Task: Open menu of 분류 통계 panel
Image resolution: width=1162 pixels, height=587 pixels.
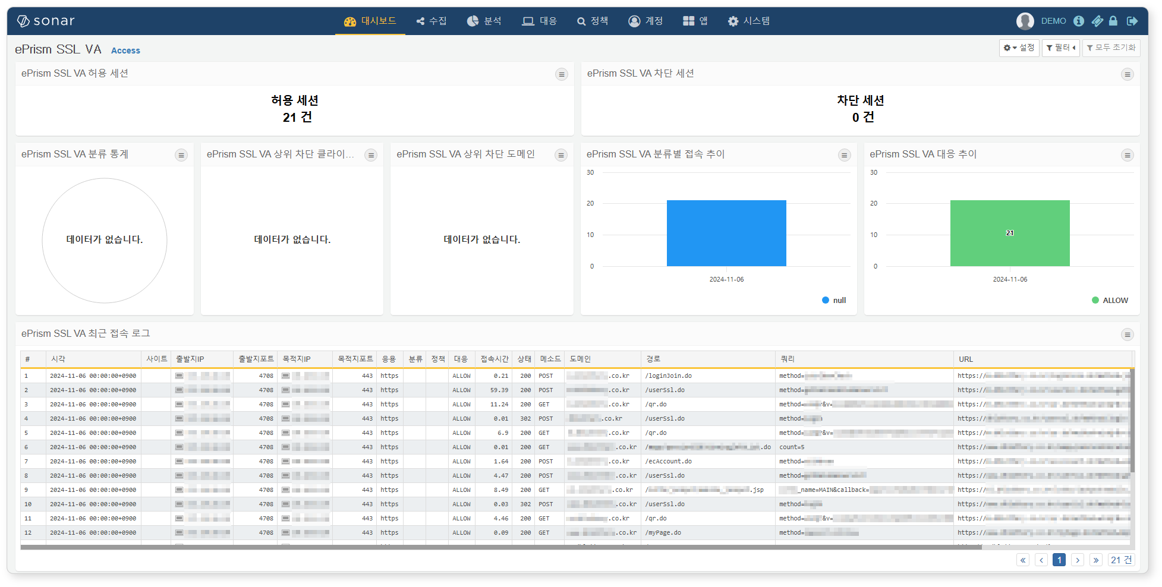Action: (x=181, y=155)
